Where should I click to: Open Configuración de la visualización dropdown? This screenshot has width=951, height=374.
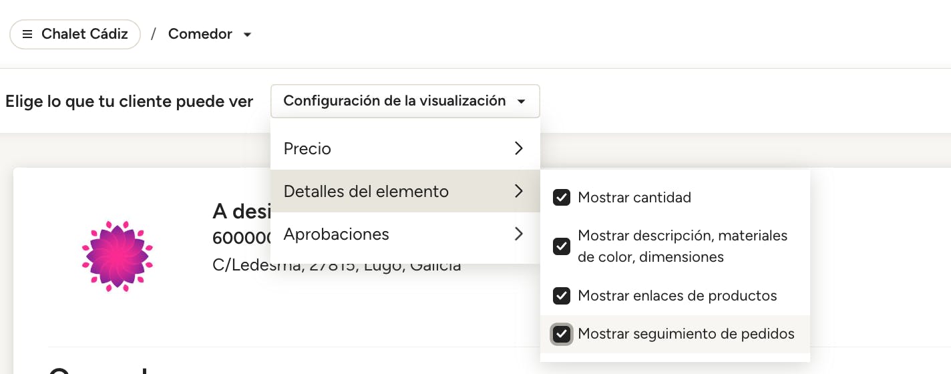tap(405, 102)
